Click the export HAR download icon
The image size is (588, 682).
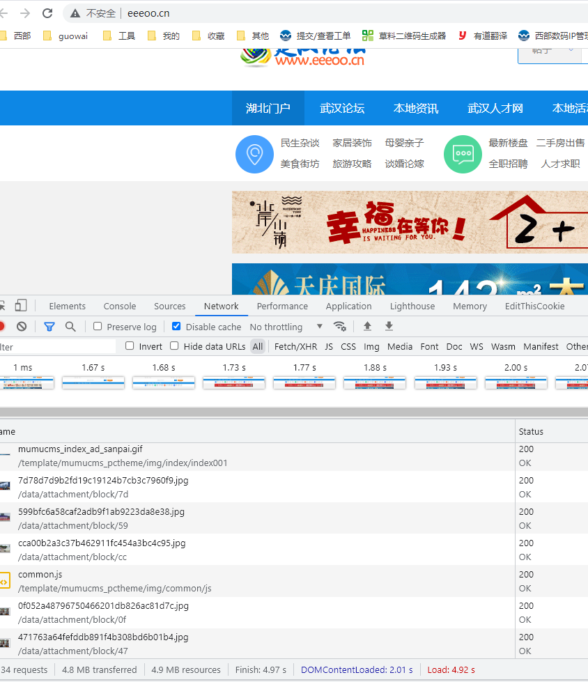(389, 326)
